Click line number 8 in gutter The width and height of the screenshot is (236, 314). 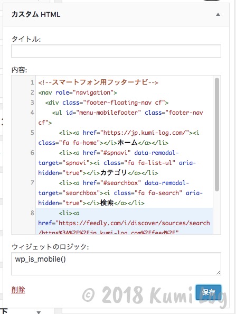point(32,213)
